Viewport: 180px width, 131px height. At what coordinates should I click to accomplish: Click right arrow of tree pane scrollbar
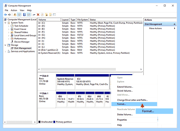click(x=35, y=122)
